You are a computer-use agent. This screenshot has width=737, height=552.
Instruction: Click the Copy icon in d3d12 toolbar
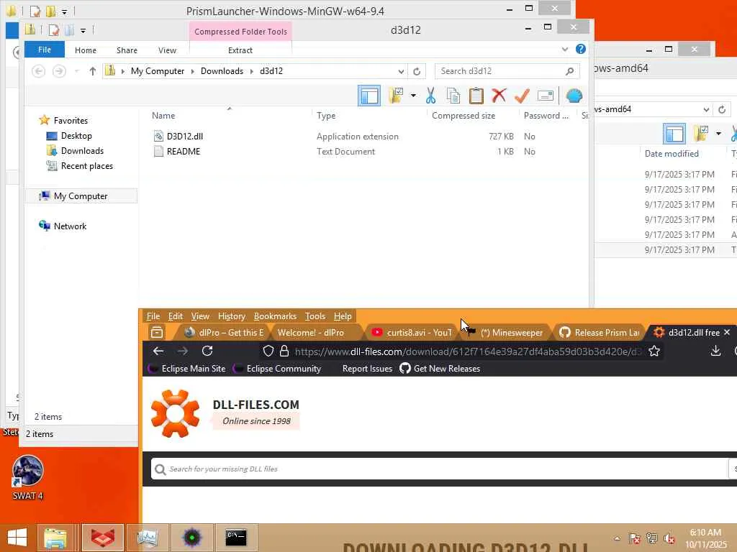point(453,96)
